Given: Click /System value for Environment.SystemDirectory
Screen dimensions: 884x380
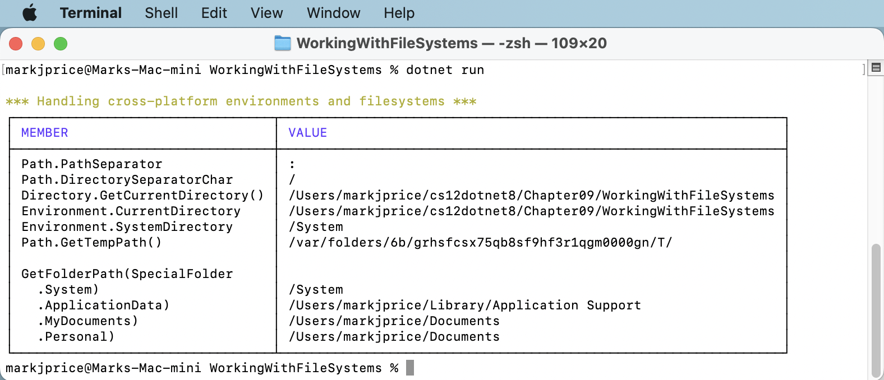Looking at the screenshot, I should [316, 227].
